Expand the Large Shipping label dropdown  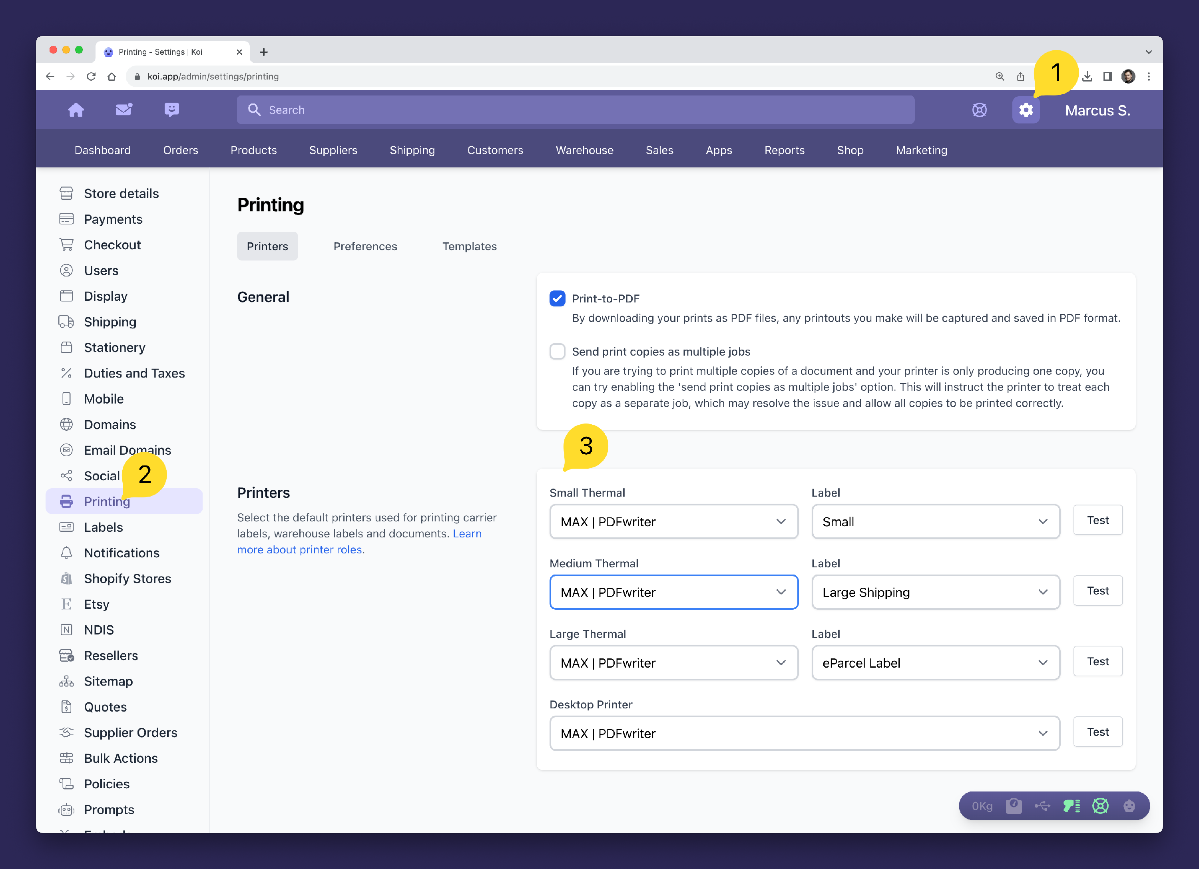coord(935,592)
